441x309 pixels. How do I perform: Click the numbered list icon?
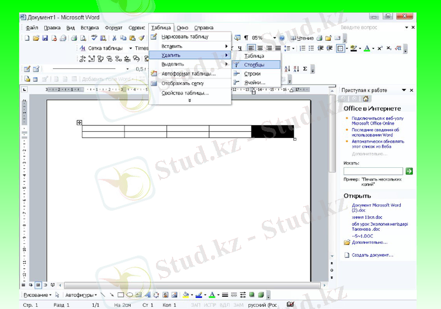302,49
